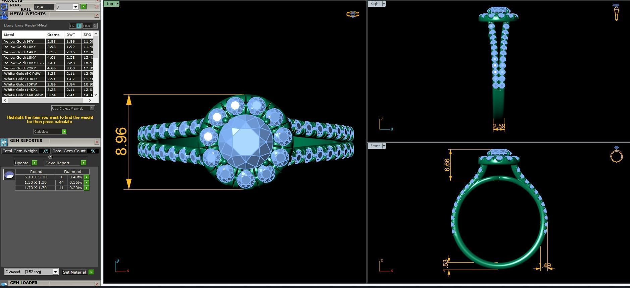Collapse the Gem Reporter summary with round arrow

(50, 157)
